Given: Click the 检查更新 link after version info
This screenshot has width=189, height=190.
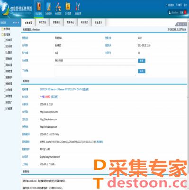Looking at the screenshot, I should click(85, 89).
